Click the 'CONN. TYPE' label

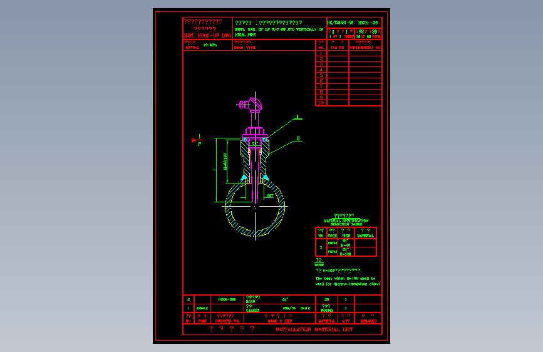(x=244, y=48)
